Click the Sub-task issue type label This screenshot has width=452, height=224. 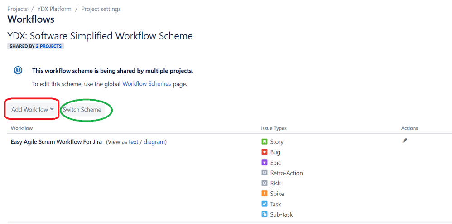281,214
